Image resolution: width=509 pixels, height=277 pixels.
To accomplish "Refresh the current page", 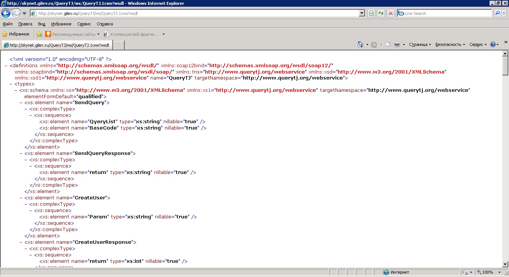I will [x=381, y=13].
